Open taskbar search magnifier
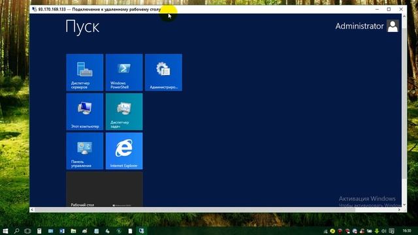 [16, 230]
